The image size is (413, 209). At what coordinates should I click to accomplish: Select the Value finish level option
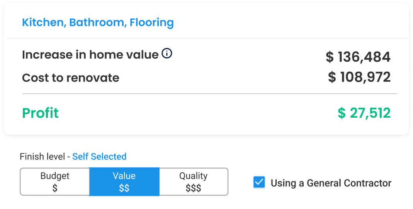point(124,182)
